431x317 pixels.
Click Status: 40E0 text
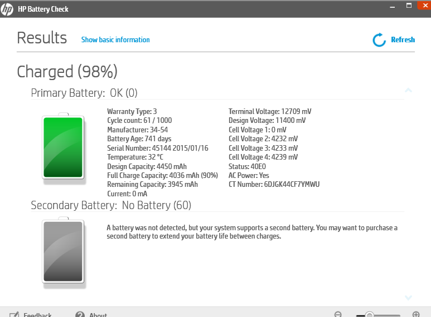[x=247, y=166]
